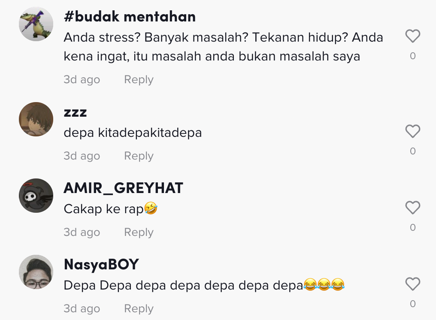This screenshot has width=436, height=320.
Task: Open zzz's anime profile picture
Action: click(36, 119)
